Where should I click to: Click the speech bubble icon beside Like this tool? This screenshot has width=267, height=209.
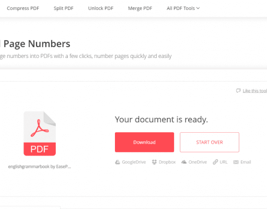point(238,90)
